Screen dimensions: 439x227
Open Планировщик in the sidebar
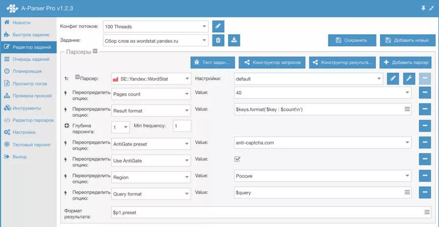[x=28, y=71]
